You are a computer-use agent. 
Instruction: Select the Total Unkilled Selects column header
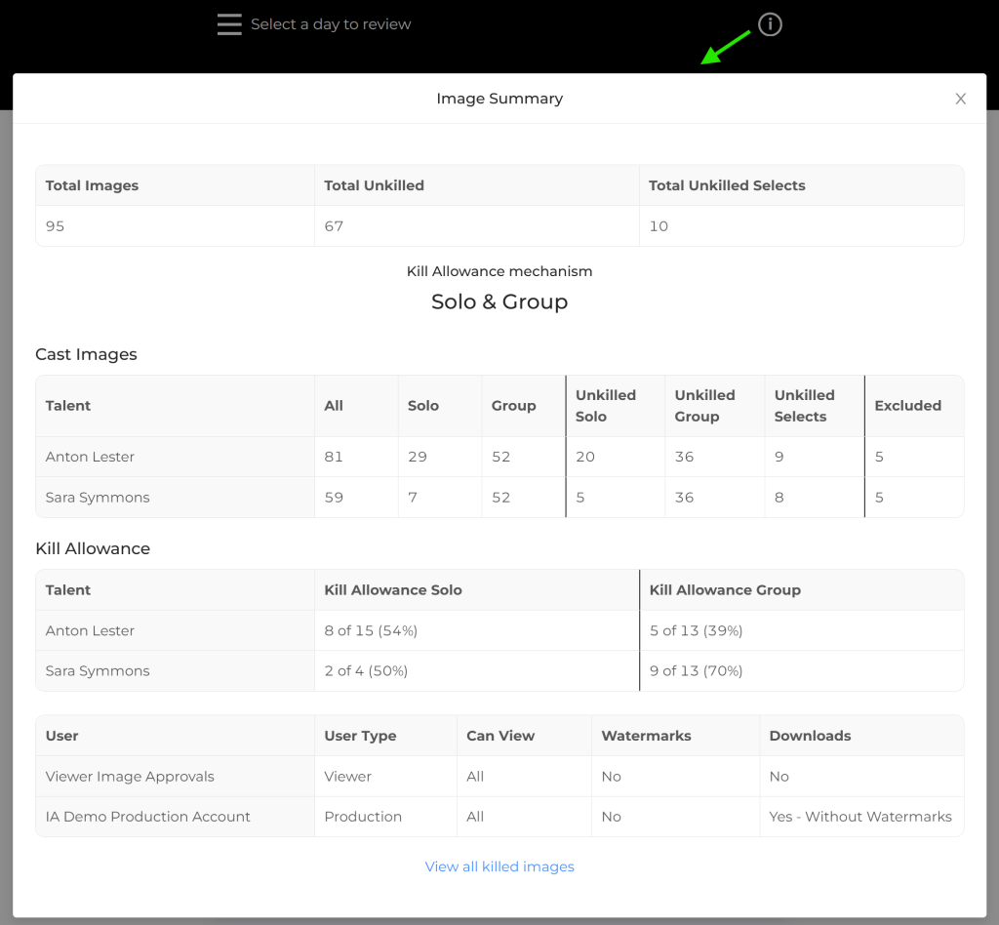coord(727,185)
